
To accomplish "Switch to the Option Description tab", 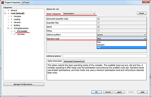I will [55, 61].
